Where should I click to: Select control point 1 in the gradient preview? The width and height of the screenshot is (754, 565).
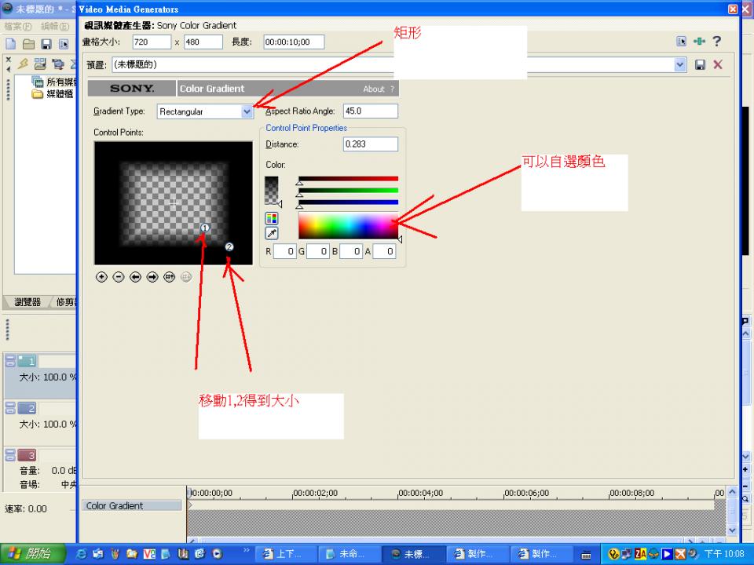click(x=204, y=228)
